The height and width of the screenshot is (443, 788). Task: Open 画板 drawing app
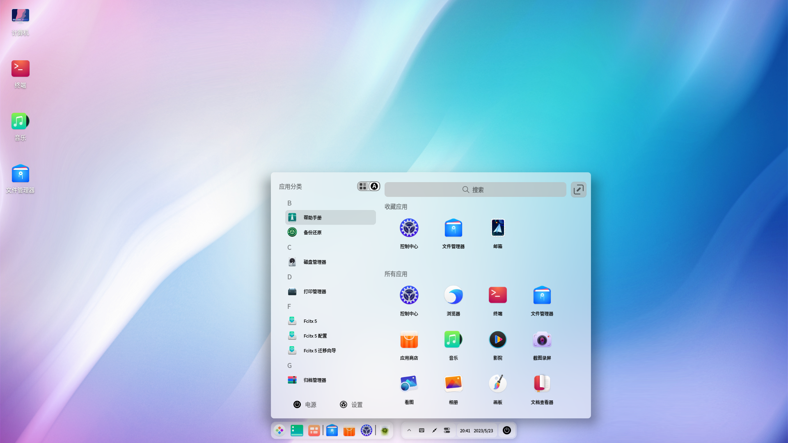(497, 388)
